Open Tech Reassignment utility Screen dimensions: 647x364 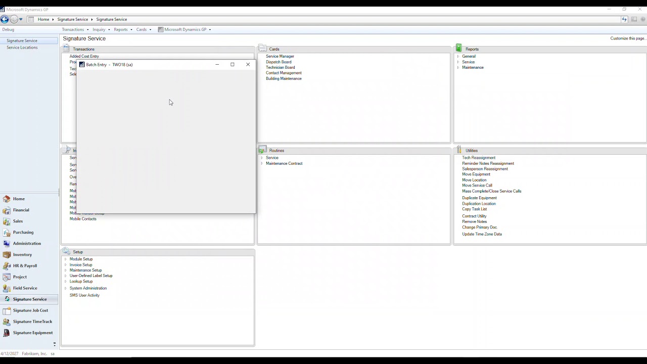click(479, 158)
